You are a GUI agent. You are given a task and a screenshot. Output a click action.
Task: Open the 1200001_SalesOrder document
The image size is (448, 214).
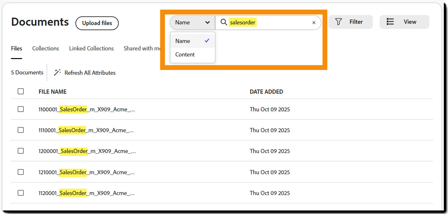[87, 151]
